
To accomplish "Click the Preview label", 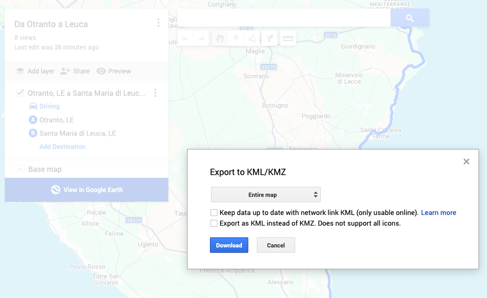I will [x=119, y=71].
